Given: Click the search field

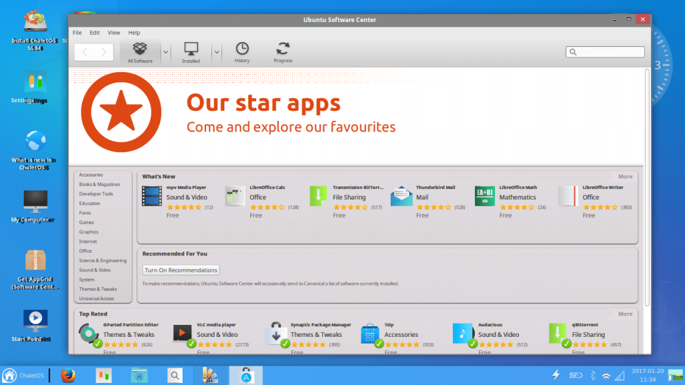Looking at the screenshot, I should (605, 52).
